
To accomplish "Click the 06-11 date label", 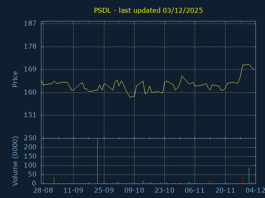I will [195, 191].
